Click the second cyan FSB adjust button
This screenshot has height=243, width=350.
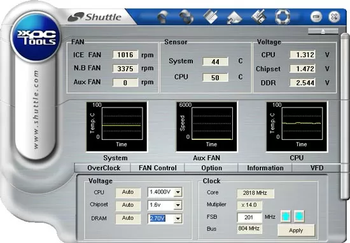coord(299,216)
